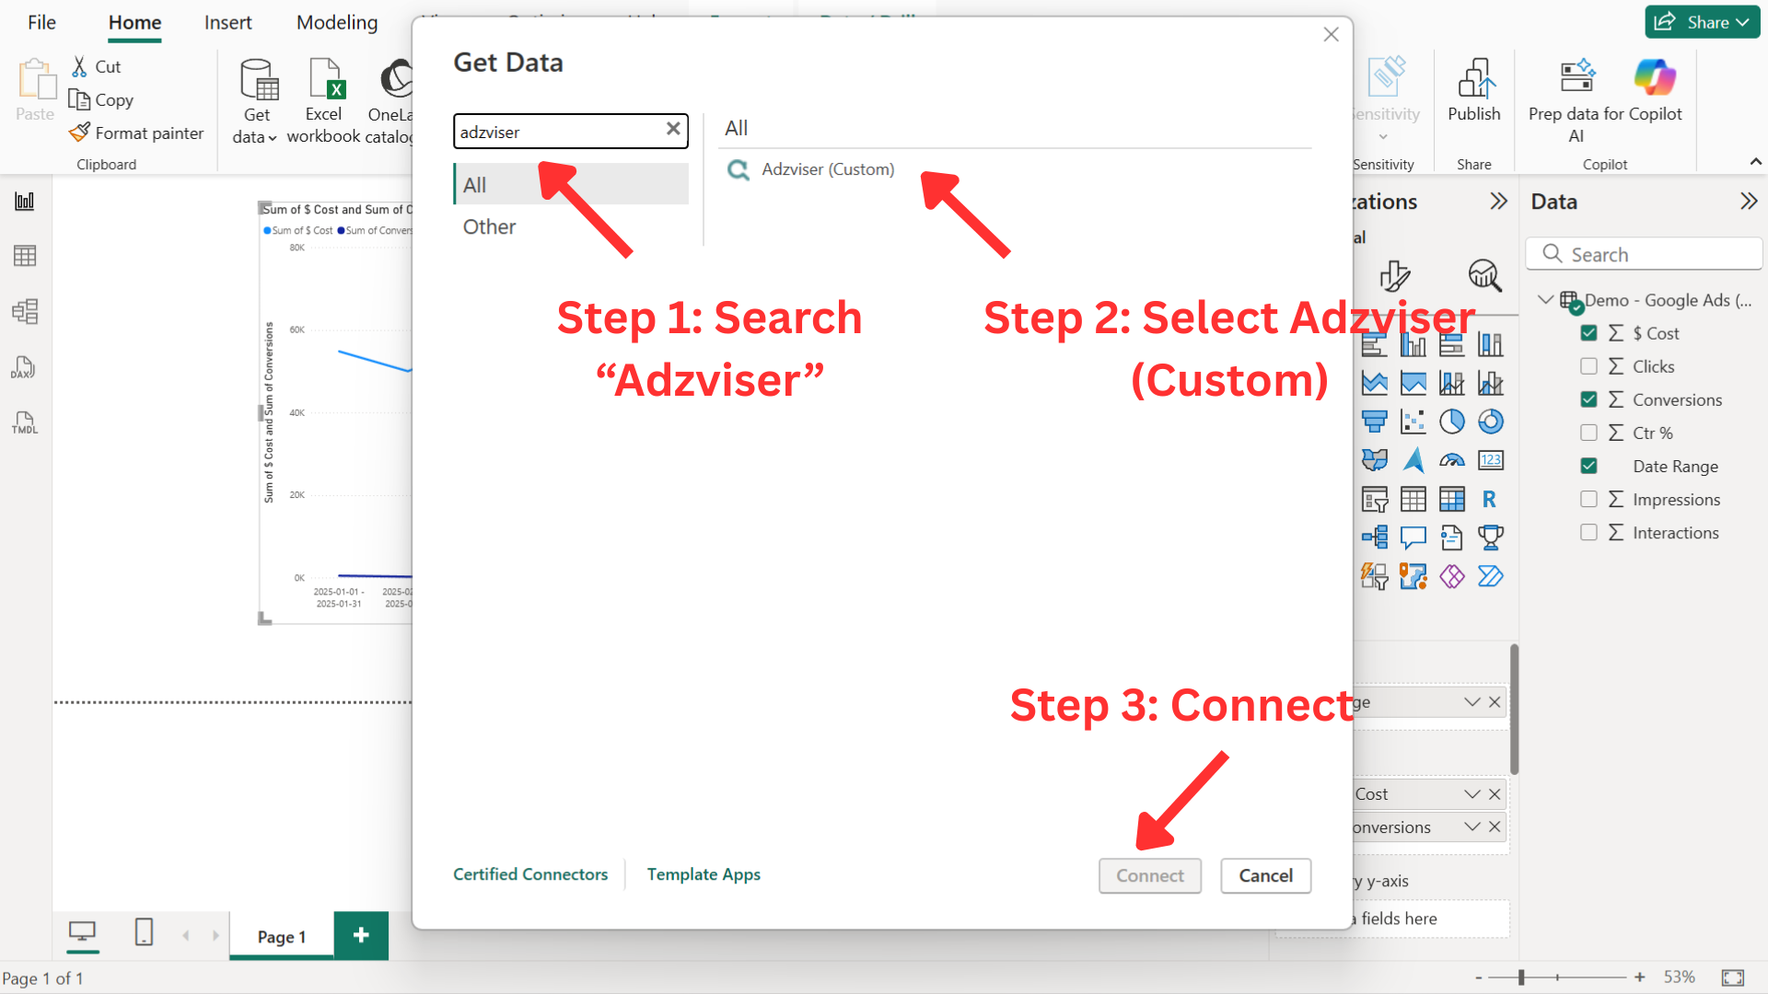The width and height of the screenshot is (1768, 994).
Task: Select the pie chart visual
Action: pyautogui.click(x=1452, y=422)
